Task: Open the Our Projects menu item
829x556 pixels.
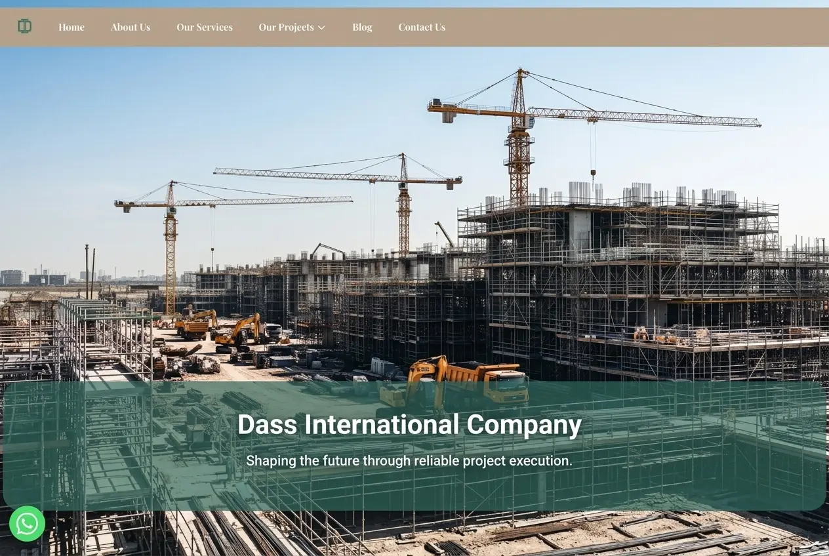Action: click(x=286, y=27)
